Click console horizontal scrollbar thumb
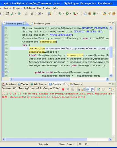The width and height of the screenshot is (117, 148). pyautogui.click(x=46, y=139)
